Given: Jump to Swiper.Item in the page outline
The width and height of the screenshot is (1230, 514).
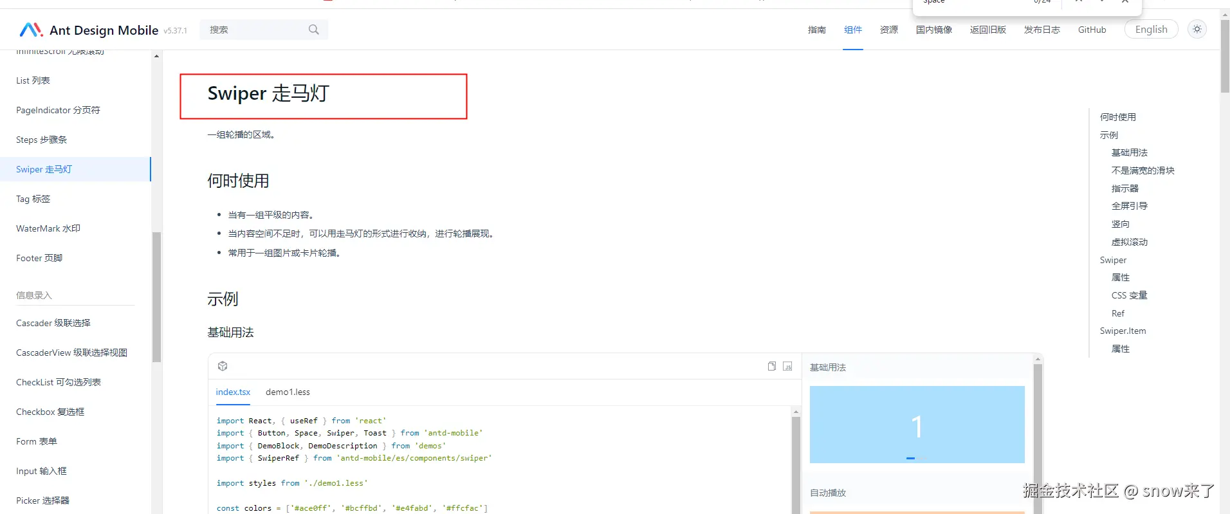Looking at the screenshot, I should 1123,331.
